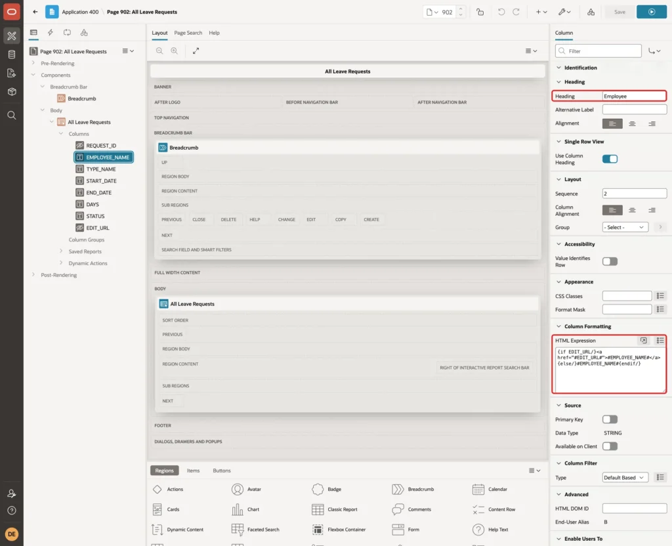Image resolution: width=672 pixels, height=546 pixels.
Task: Expand Post-Rendering tree node
Action: tap(33, 275)
